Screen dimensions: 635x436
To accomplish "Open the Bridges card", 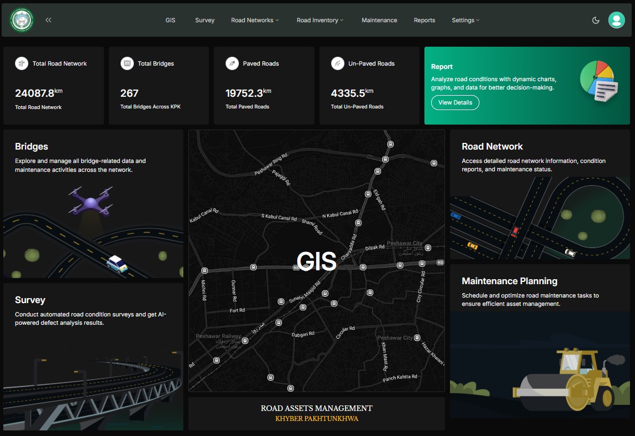I will click(x=93, y=204).
